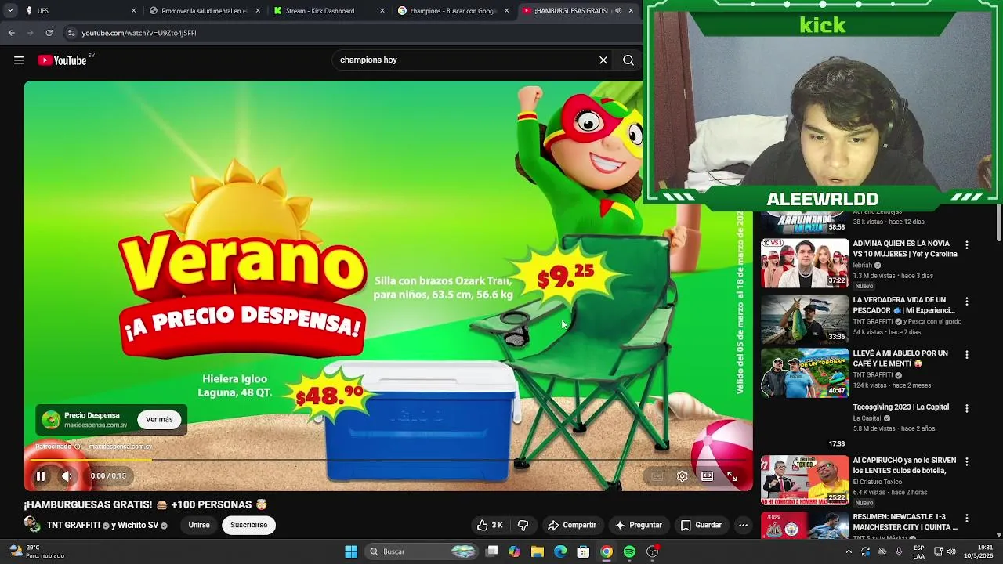Open Al CAPIRUCHO ya no le SIRVEN video

tap(904, 466)
